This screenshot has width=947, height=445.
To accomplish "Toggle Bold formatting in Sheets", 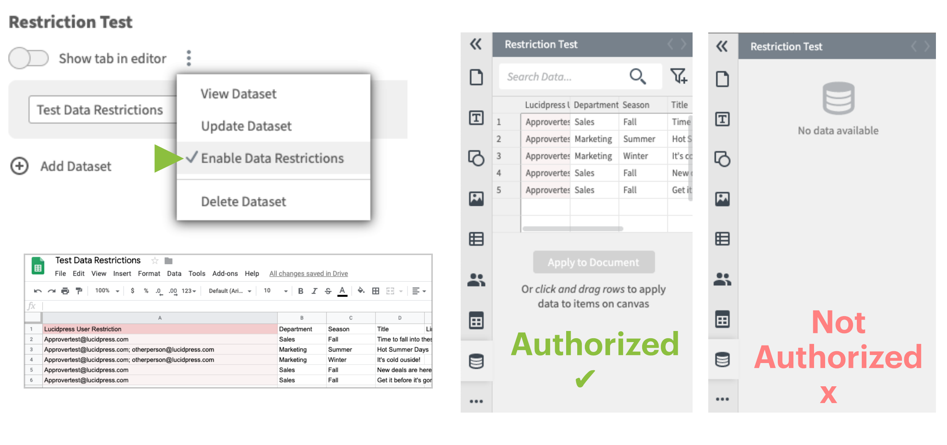I will click(301, 291).
